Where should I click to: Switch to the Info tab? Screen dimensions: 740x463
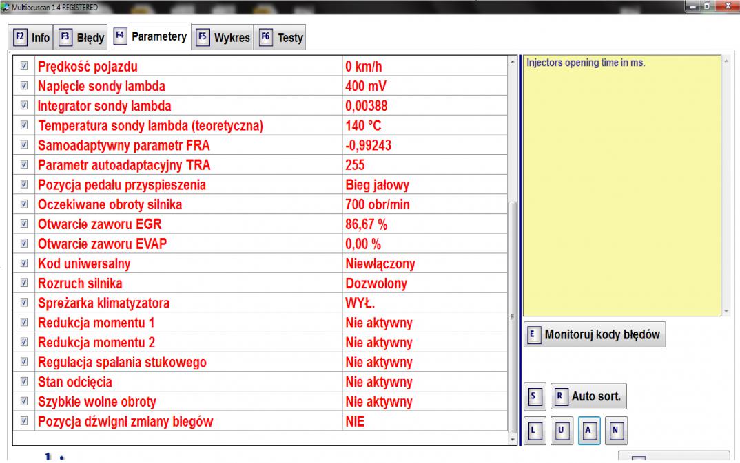point(32,38)
